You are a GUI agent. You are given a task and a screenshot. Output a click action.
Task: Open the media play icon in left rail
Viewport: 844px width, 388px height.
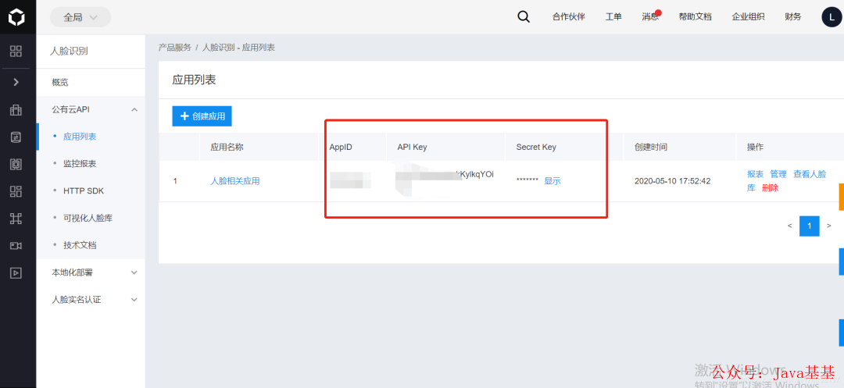point(16,272)
